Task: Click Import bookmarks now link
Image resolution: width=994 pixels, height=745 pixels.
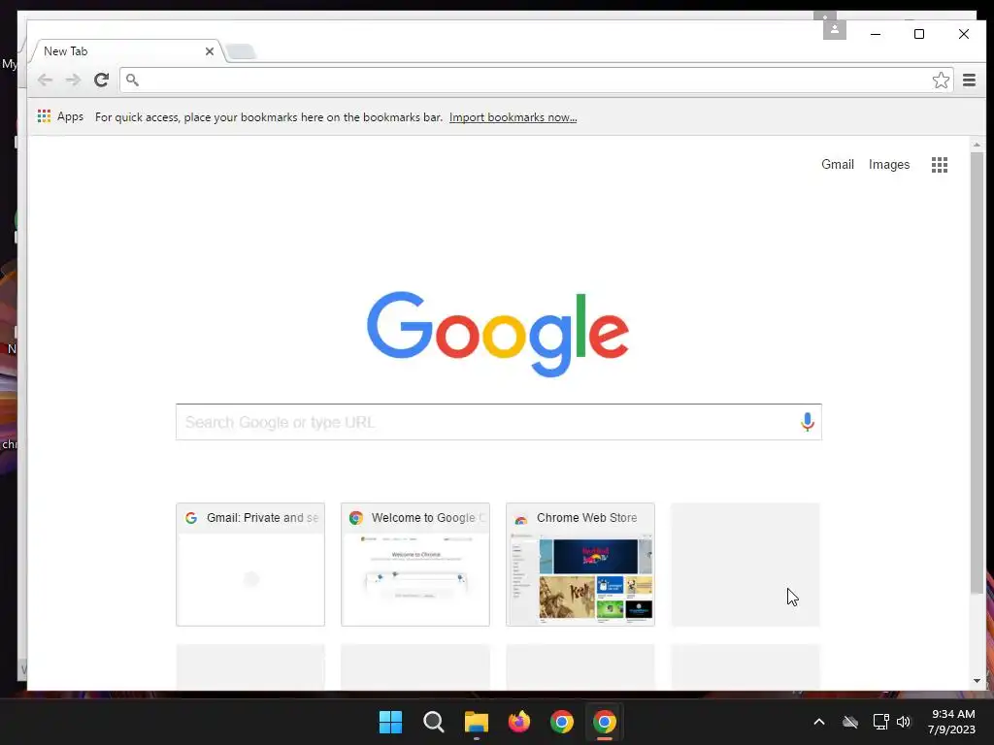Action: coord(513,117)
